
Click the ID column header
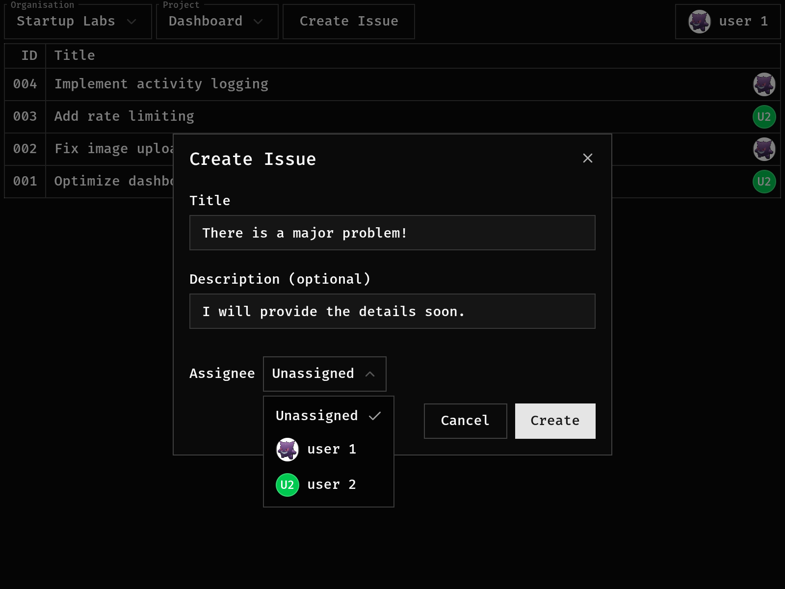point(29,55)
